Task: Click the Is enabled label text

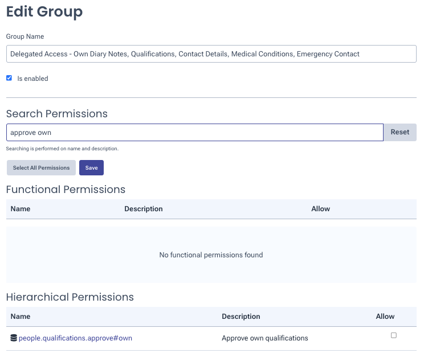Action: (x=32, y=79)
